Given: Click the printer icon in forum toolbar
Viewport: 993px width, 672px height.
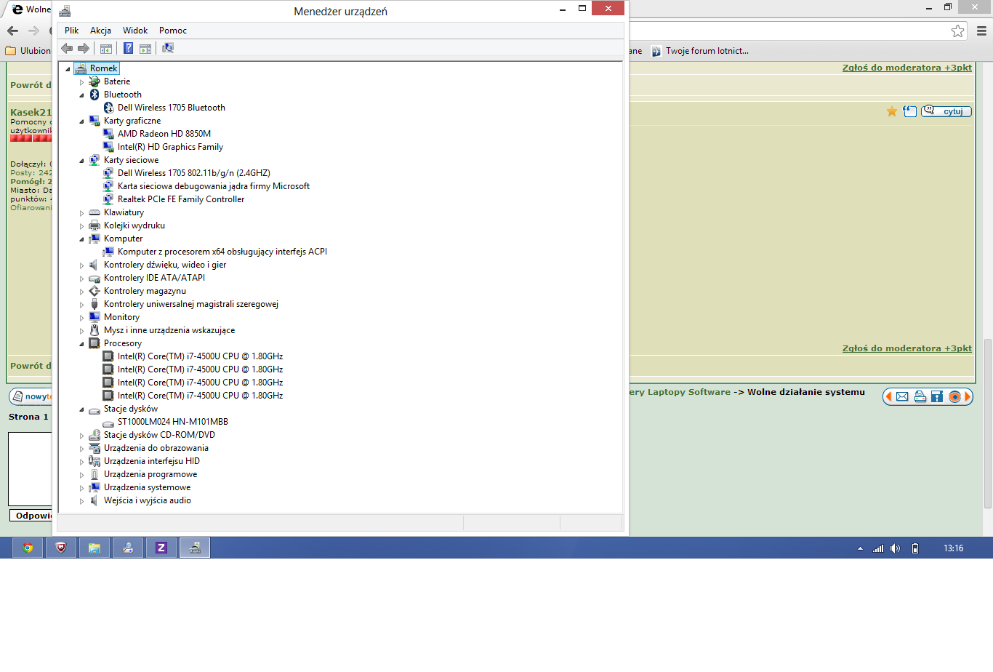Looking at the screenshot, I should (x=920, y=396).
